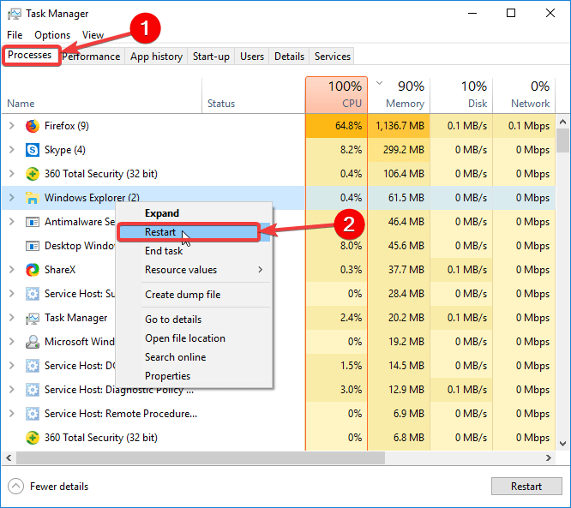Collapse view with Fewer details arrow
Screen dimensions: 571x508
coord(15,487)
